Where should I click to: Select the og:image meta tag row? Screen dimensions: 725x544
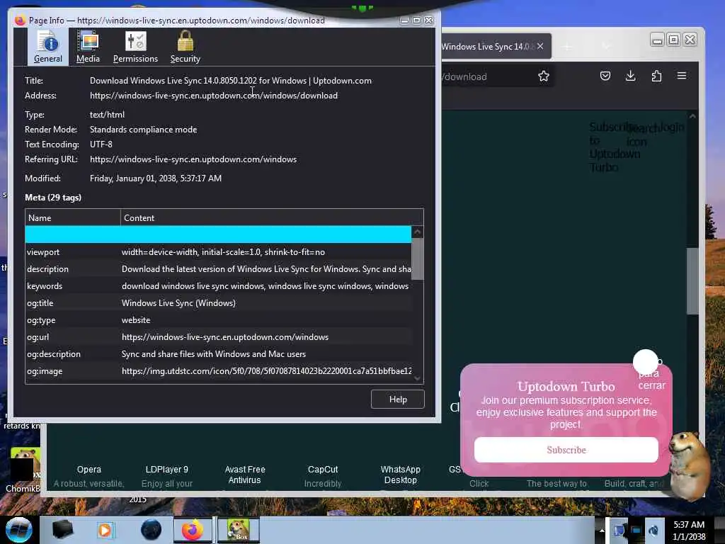(x=218, y=371)
